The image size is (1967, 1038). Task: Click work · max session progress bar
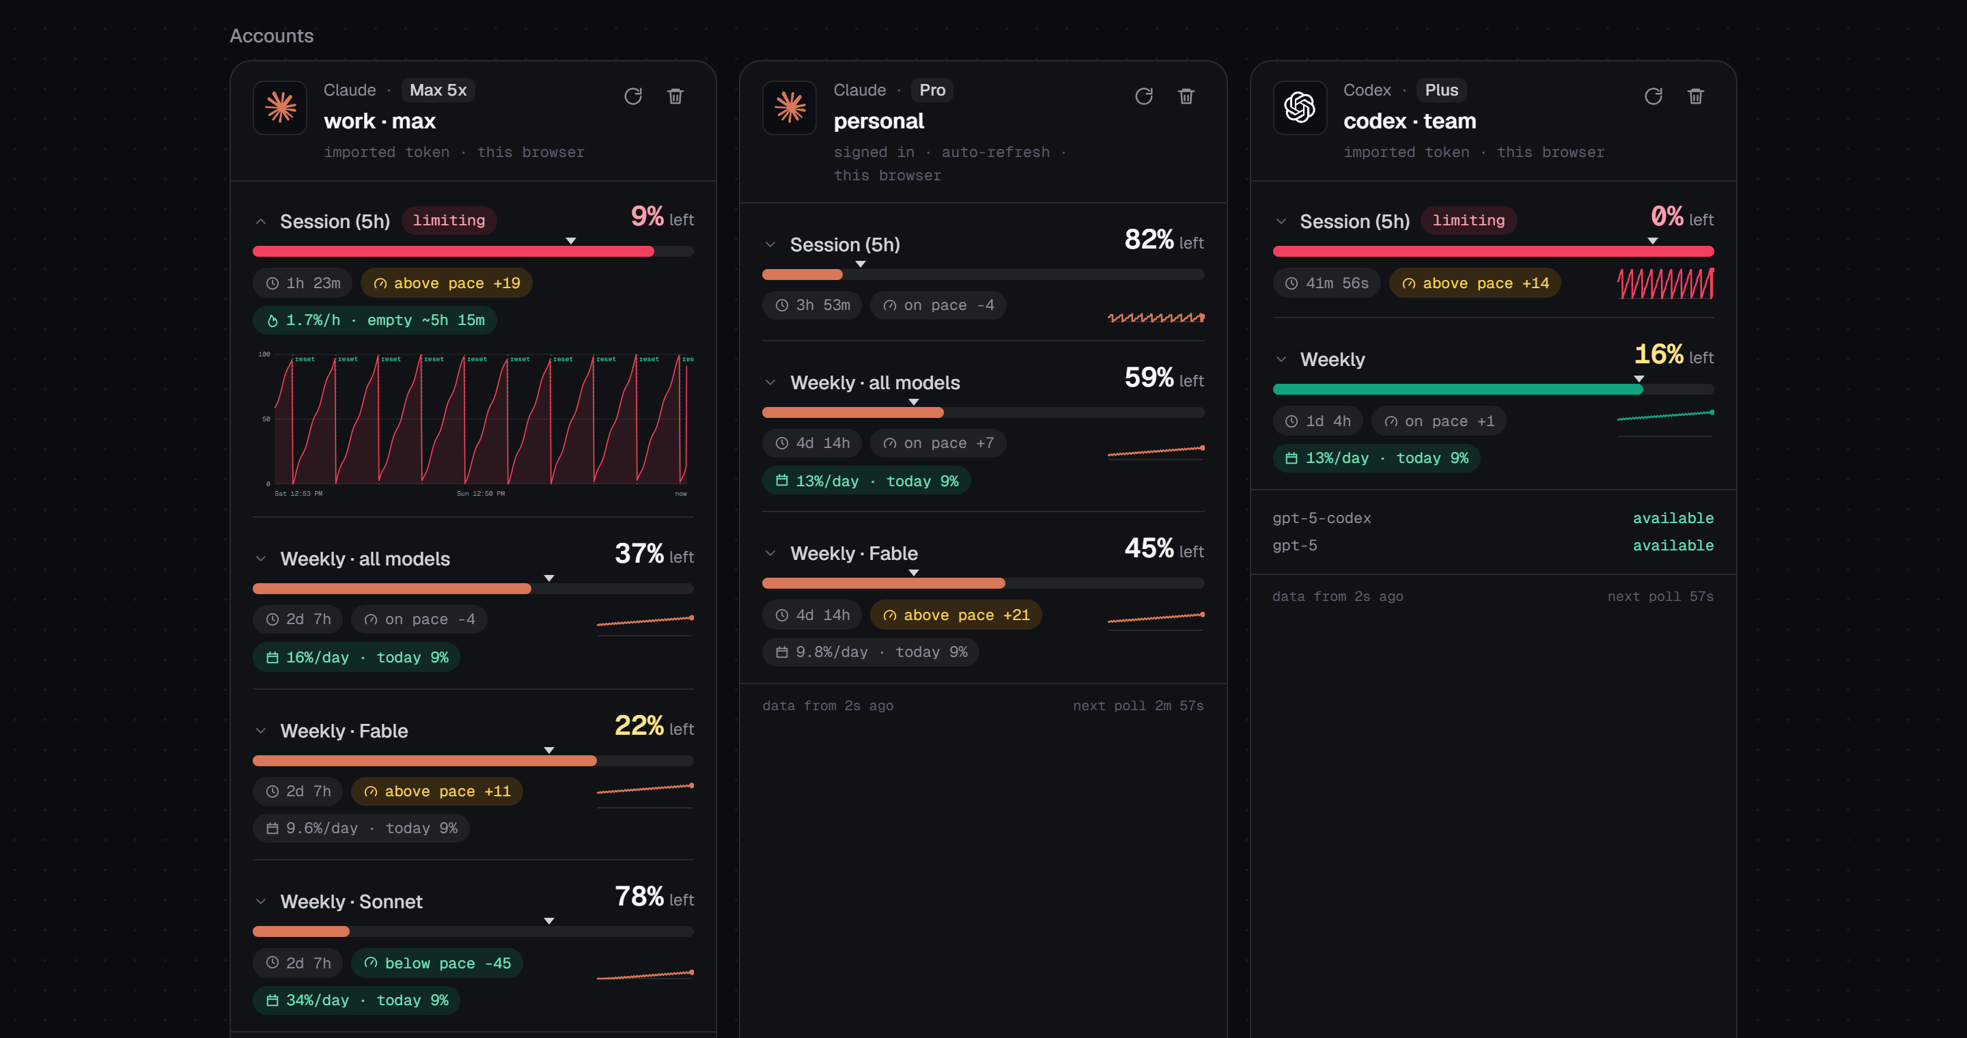(x=473, y=251)
